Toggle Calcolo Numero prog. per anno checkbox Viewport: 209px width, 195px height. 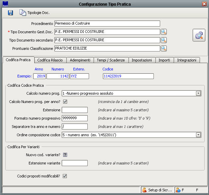(x=65, y=102)
